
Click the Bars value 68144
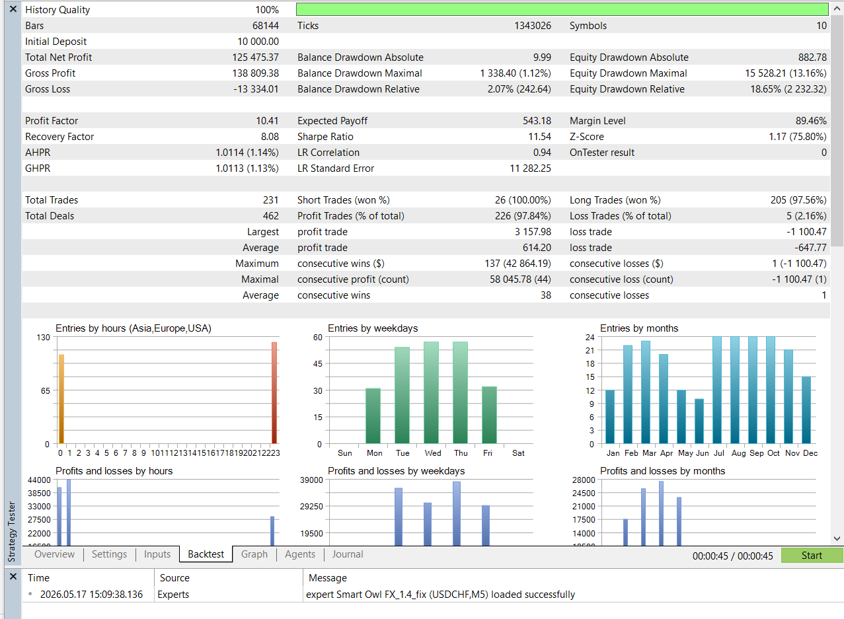pyautogui.click(x=266, y=26)
